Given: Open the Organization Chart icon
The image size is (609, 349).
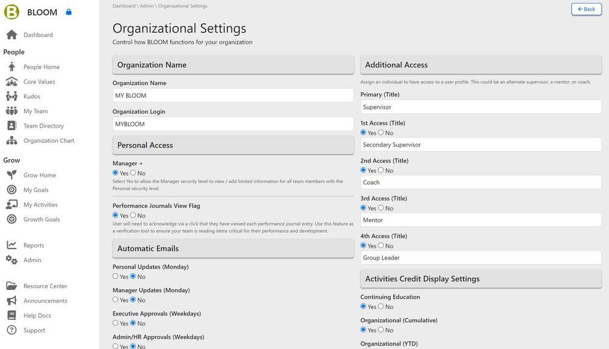Looking at the screenshot, I should (12, 140).
